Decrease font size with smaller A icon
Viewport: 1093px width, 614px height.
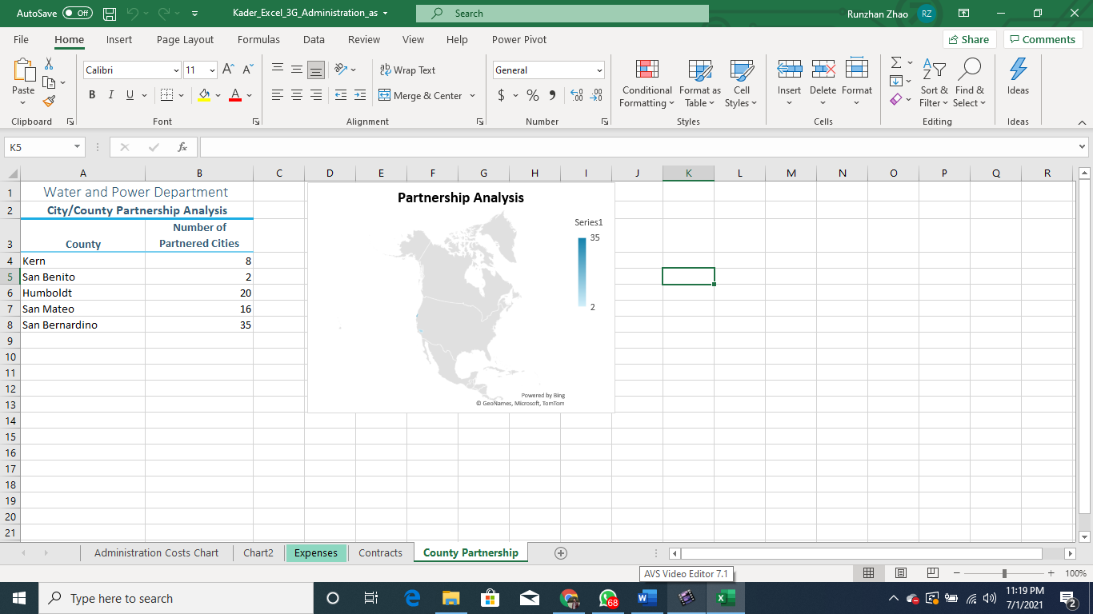coord(247,70)
